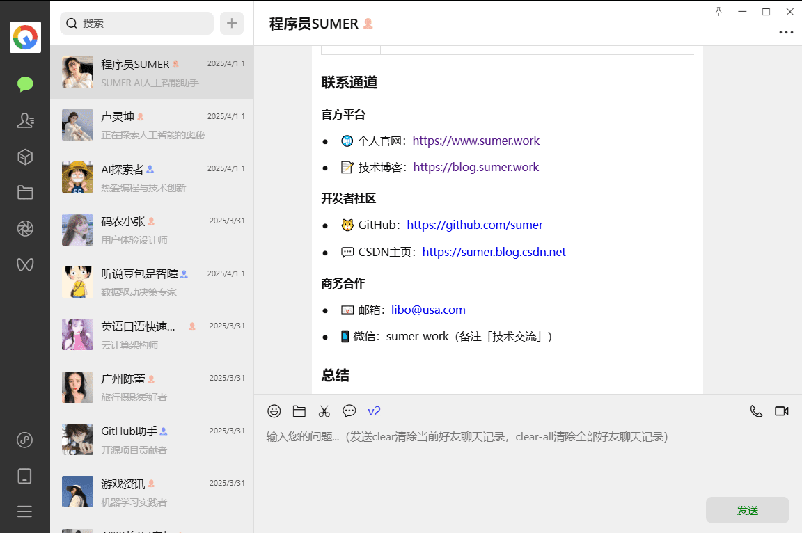Click 广州陈蕾's avatar thumbnail
Image resolution: width=802 pixels, height=533 pixels.
78,388
